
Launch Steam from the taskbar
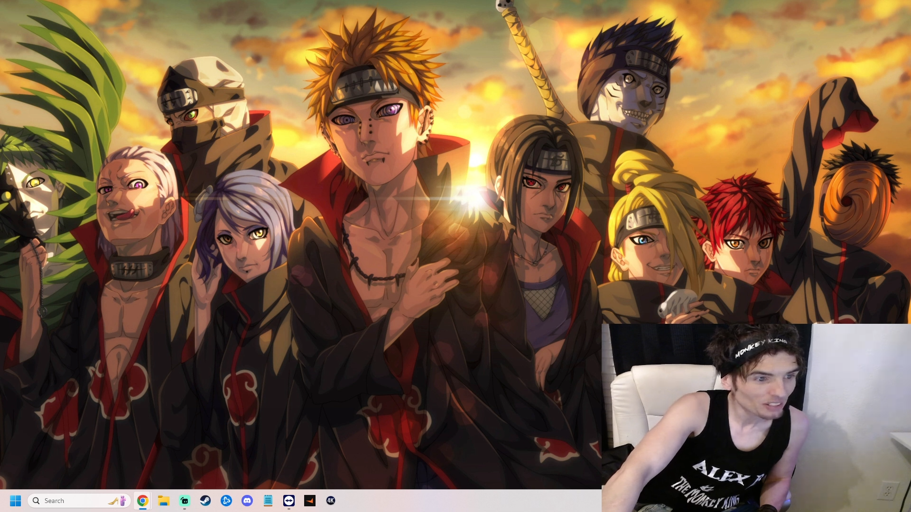tap(205, 501)
